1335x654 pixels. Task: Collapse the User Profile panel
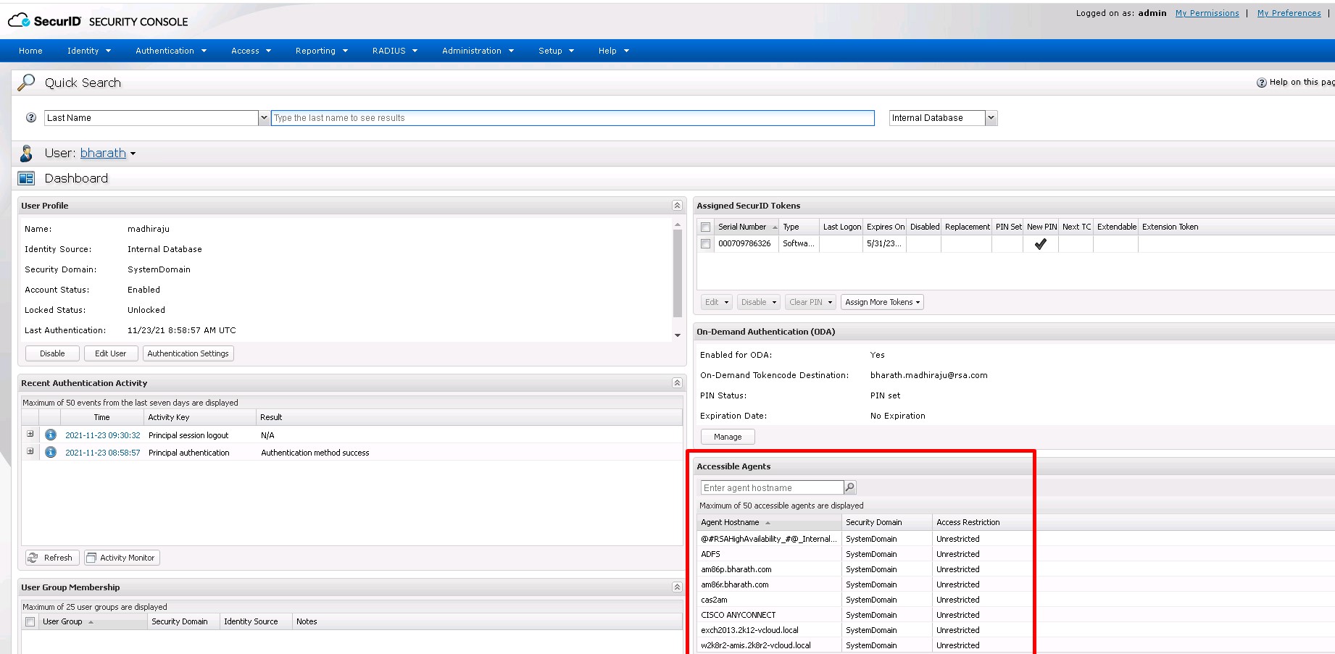[677, 206]
